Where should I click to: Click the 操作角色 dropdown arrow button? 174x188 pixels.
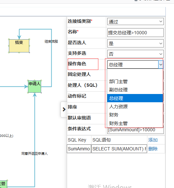[161, 65]
